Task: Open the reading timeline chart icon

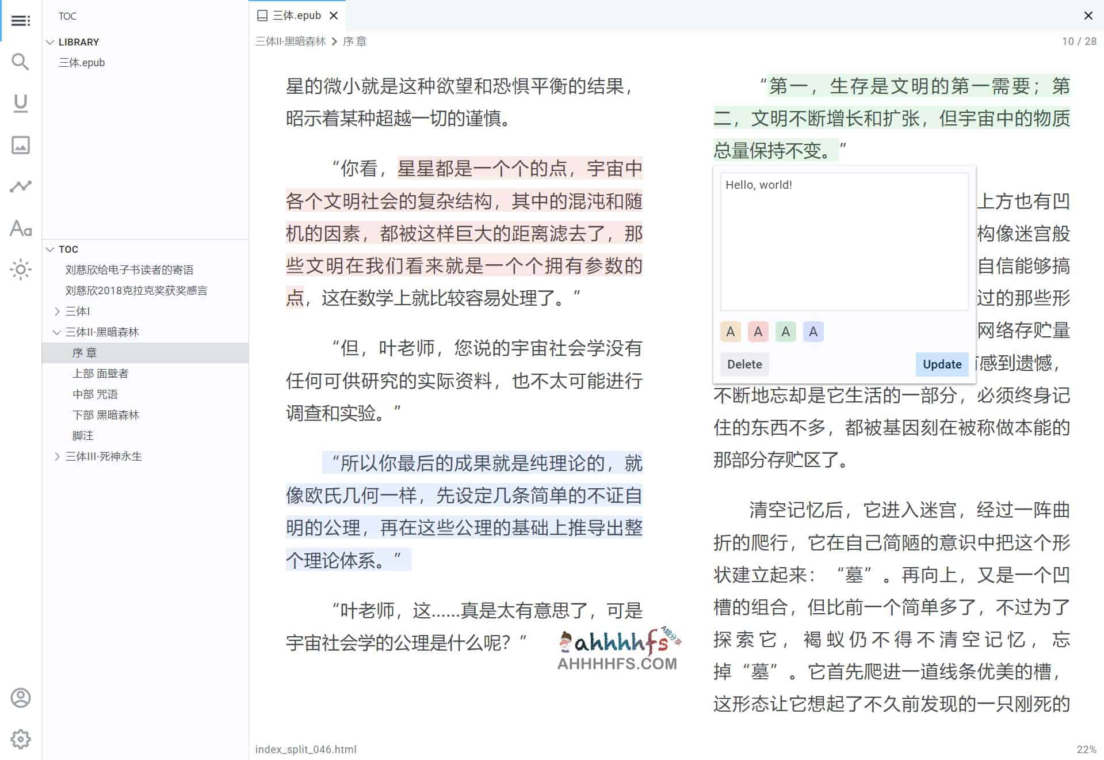Action: click(x=21, y=187)
